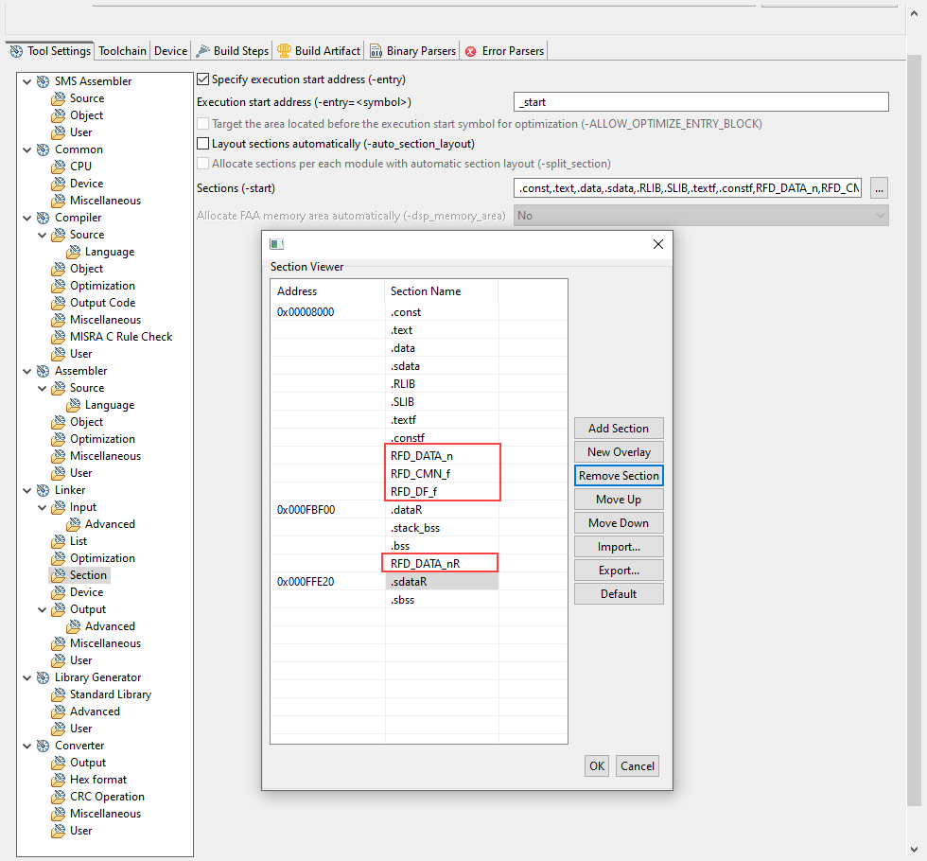This screenshot has height=861, width=927.
Task: Select the Standard Library settings icon
Action: 59,694
